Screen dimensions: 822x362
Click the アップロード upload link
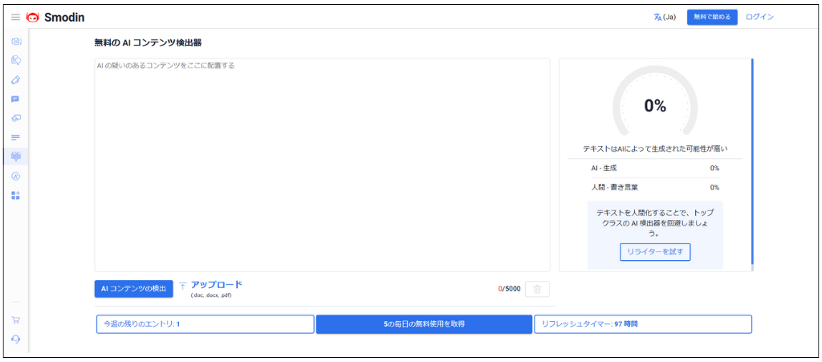click(x=215, y=285)
